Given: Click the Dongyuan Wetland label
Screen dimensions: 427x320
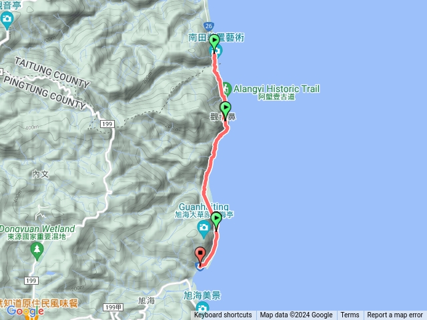Looking at the screenshot, I should point(37,229).
